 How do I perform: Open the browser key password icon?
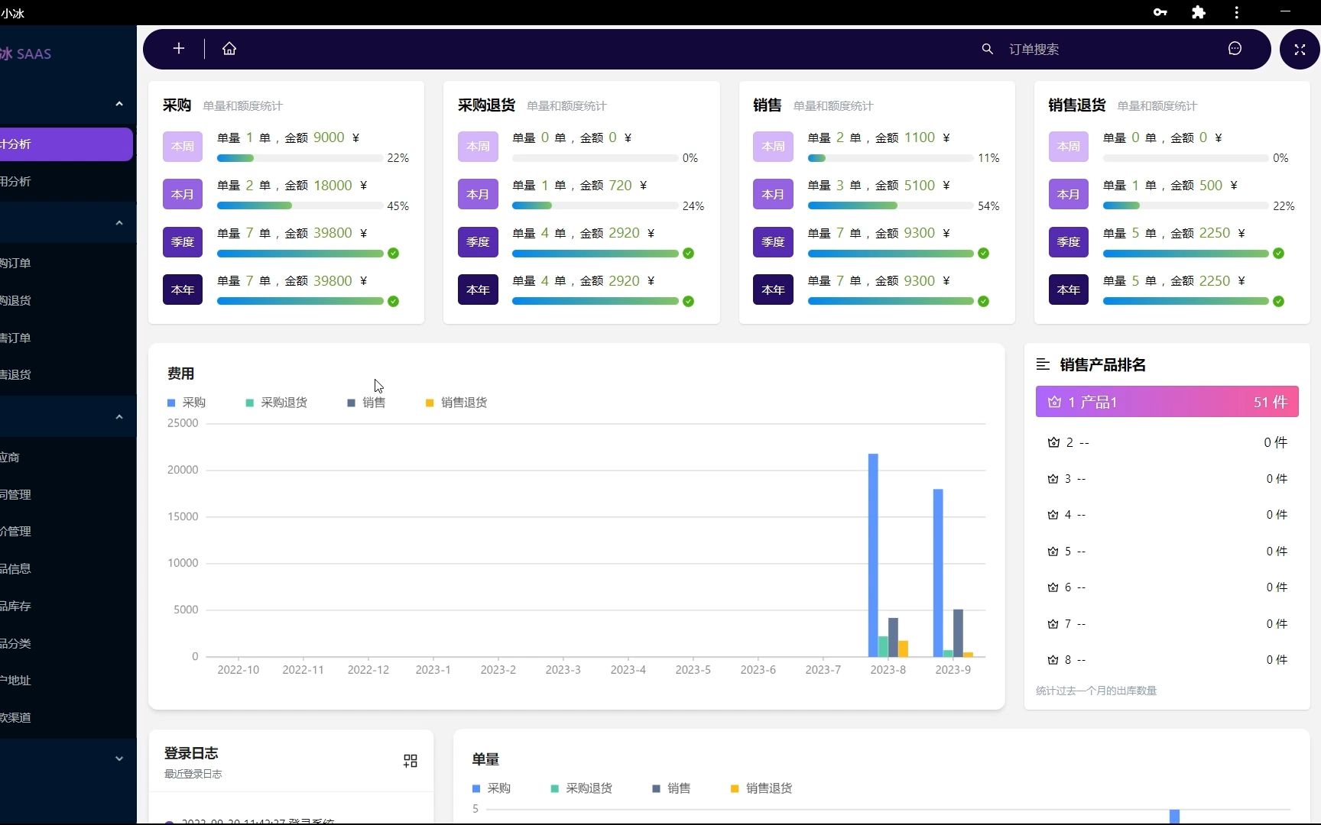[x=1160, y=12]
